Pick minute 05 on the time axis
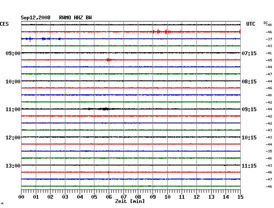 click(x=94, y=197)
